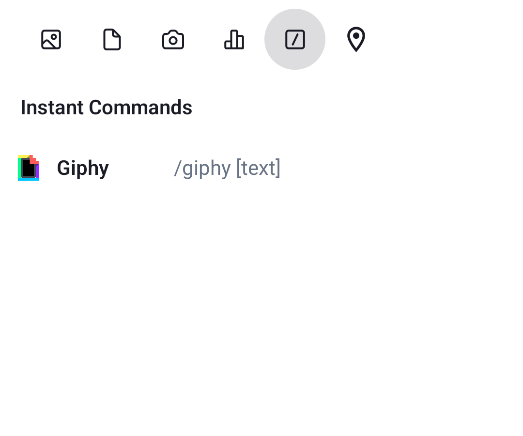
Task: Open the photo picker via the picture icon
Action: (x=51, y=39)
